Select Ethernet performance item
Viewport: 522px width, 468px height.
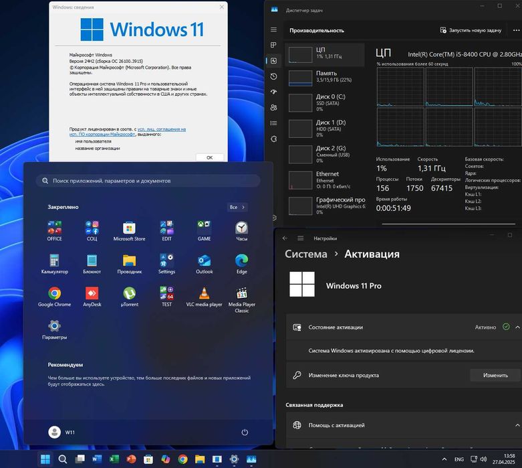click(x=325, y=180)
